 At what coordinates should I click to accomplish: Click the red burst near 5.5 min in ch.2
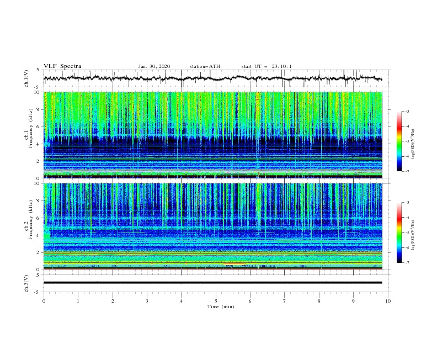click(x=234, y=263)
